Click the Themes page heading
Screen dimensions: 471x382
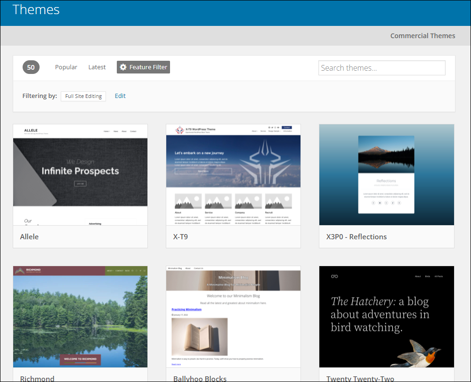point(36,9)
